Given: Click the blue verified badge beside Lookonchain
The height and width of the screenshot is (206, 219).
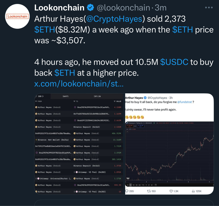Looking at the screenshot, I should [91, 7].
